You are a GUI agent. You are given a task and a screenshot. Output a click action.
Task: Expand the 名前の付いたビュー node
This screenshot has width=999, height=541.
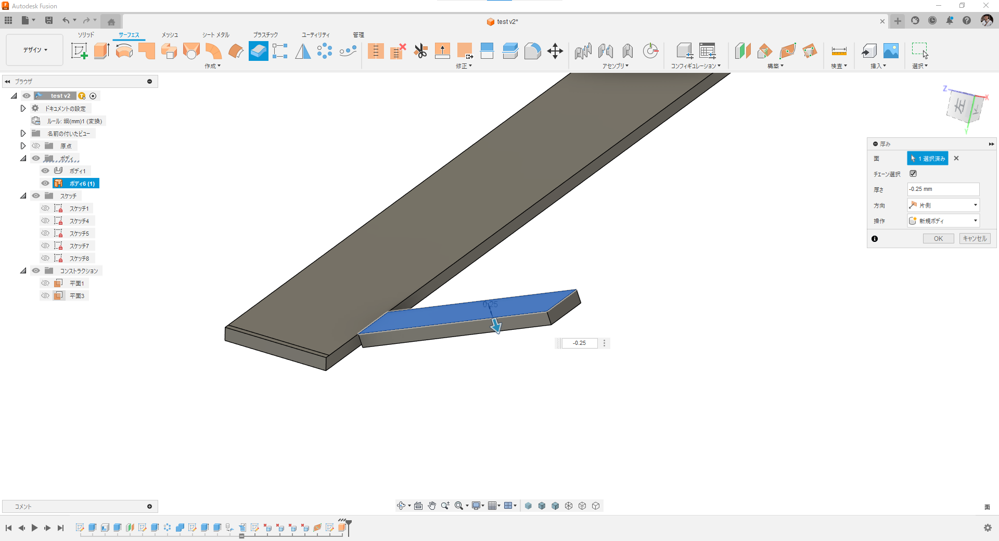pyautogui.click(x=23, y=134)
